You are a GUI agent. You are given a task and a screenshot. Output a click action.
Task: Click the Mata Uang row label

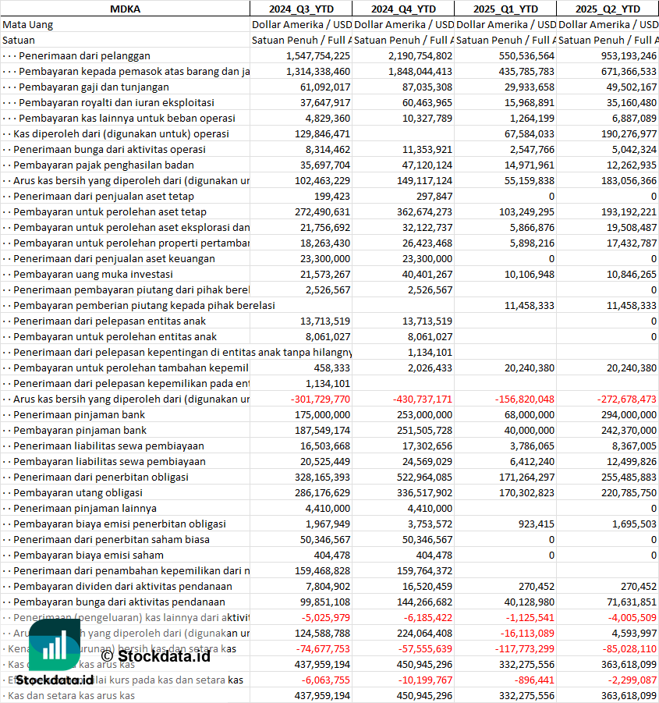coord(28,25)
